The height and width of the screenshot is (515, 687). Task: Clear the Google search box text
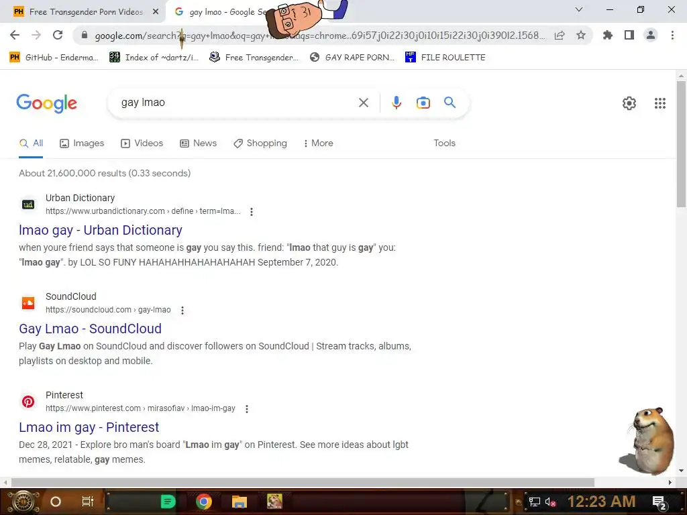tap(363, 103)
